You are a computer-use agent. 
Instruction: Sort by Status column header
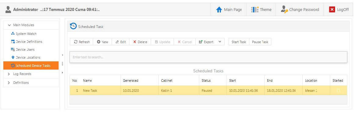pos(213,80)
